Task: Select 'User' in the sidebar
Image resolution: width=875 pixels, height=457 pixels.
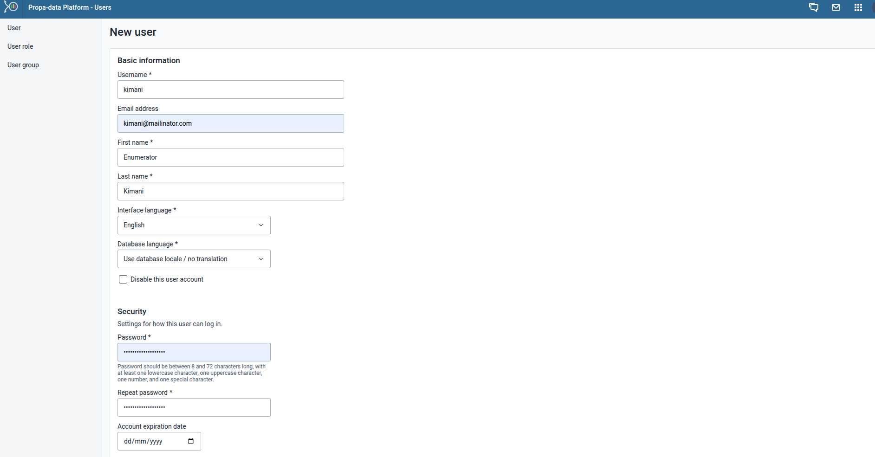Action: point(13,28)
